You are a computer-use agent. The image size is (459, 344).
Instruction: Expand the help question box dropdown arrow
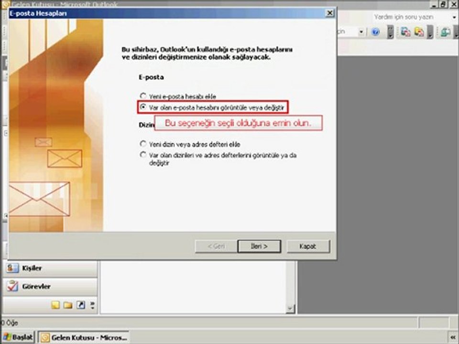coord(455,17)
